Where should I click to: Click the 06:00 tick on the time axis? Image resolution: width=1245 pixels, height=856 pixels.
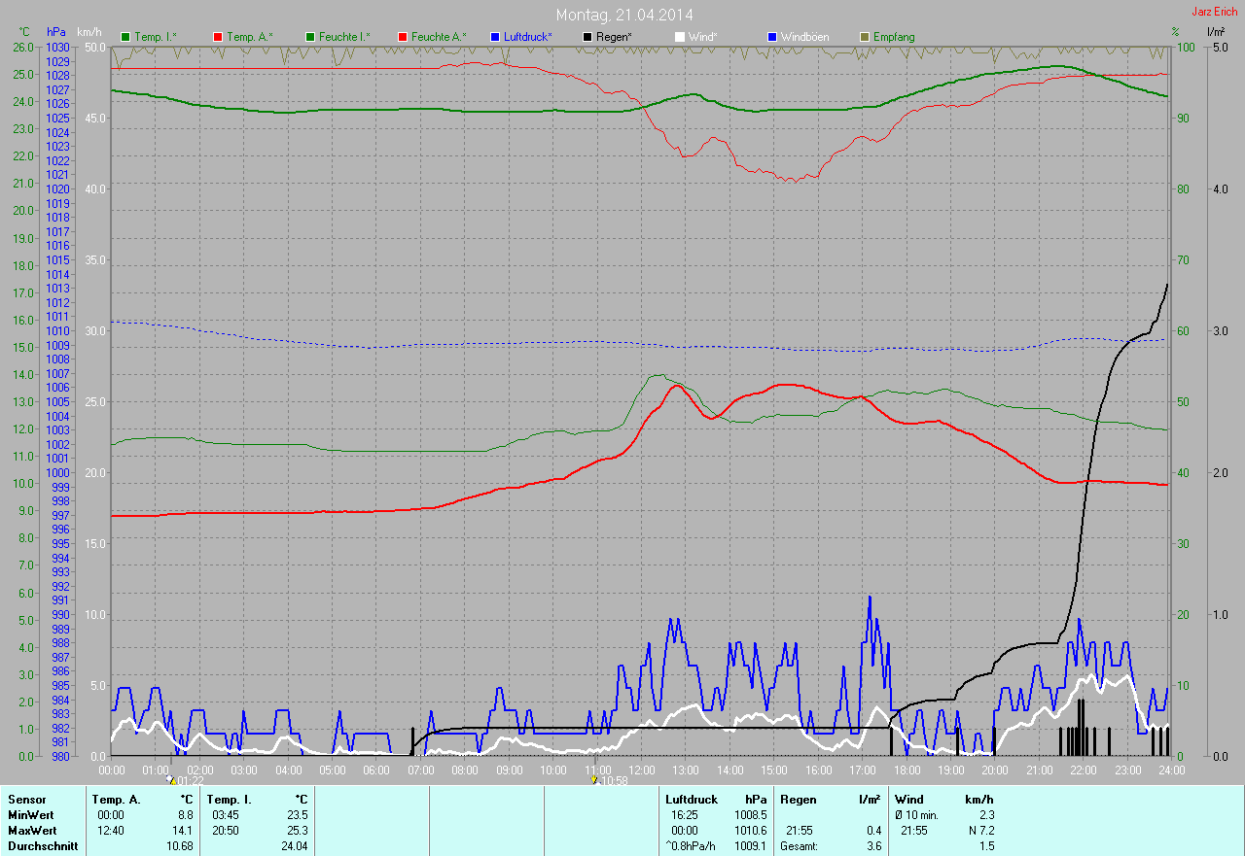click(376, 770)
